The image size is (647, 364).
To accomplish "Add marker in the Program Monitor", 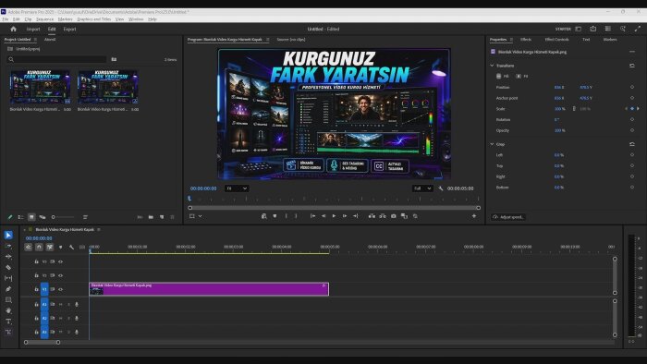I will [275, 216].
